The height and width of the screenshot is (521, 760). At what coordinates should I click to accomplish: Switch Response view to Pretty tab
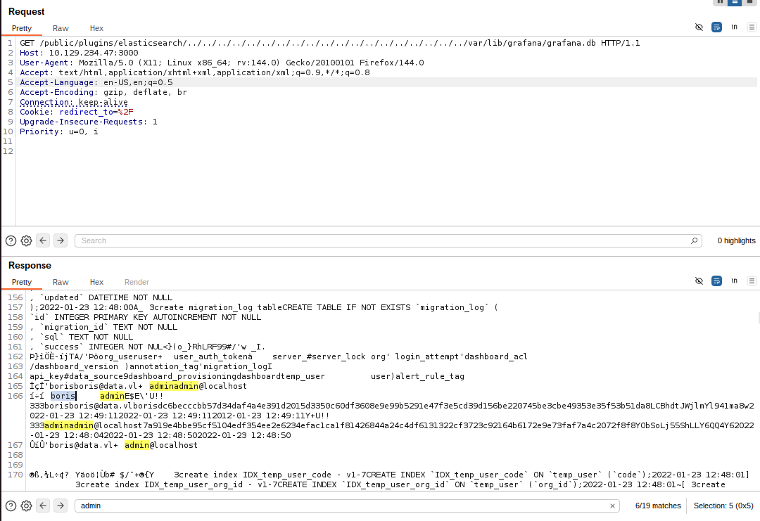[x=22, y=282]
